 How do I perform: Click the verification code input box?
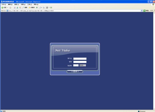tap(76, 66)
